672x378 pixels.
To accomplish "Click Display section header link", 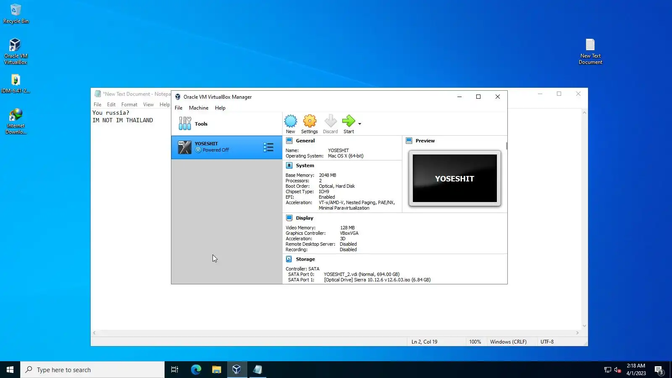I will 304,218.
